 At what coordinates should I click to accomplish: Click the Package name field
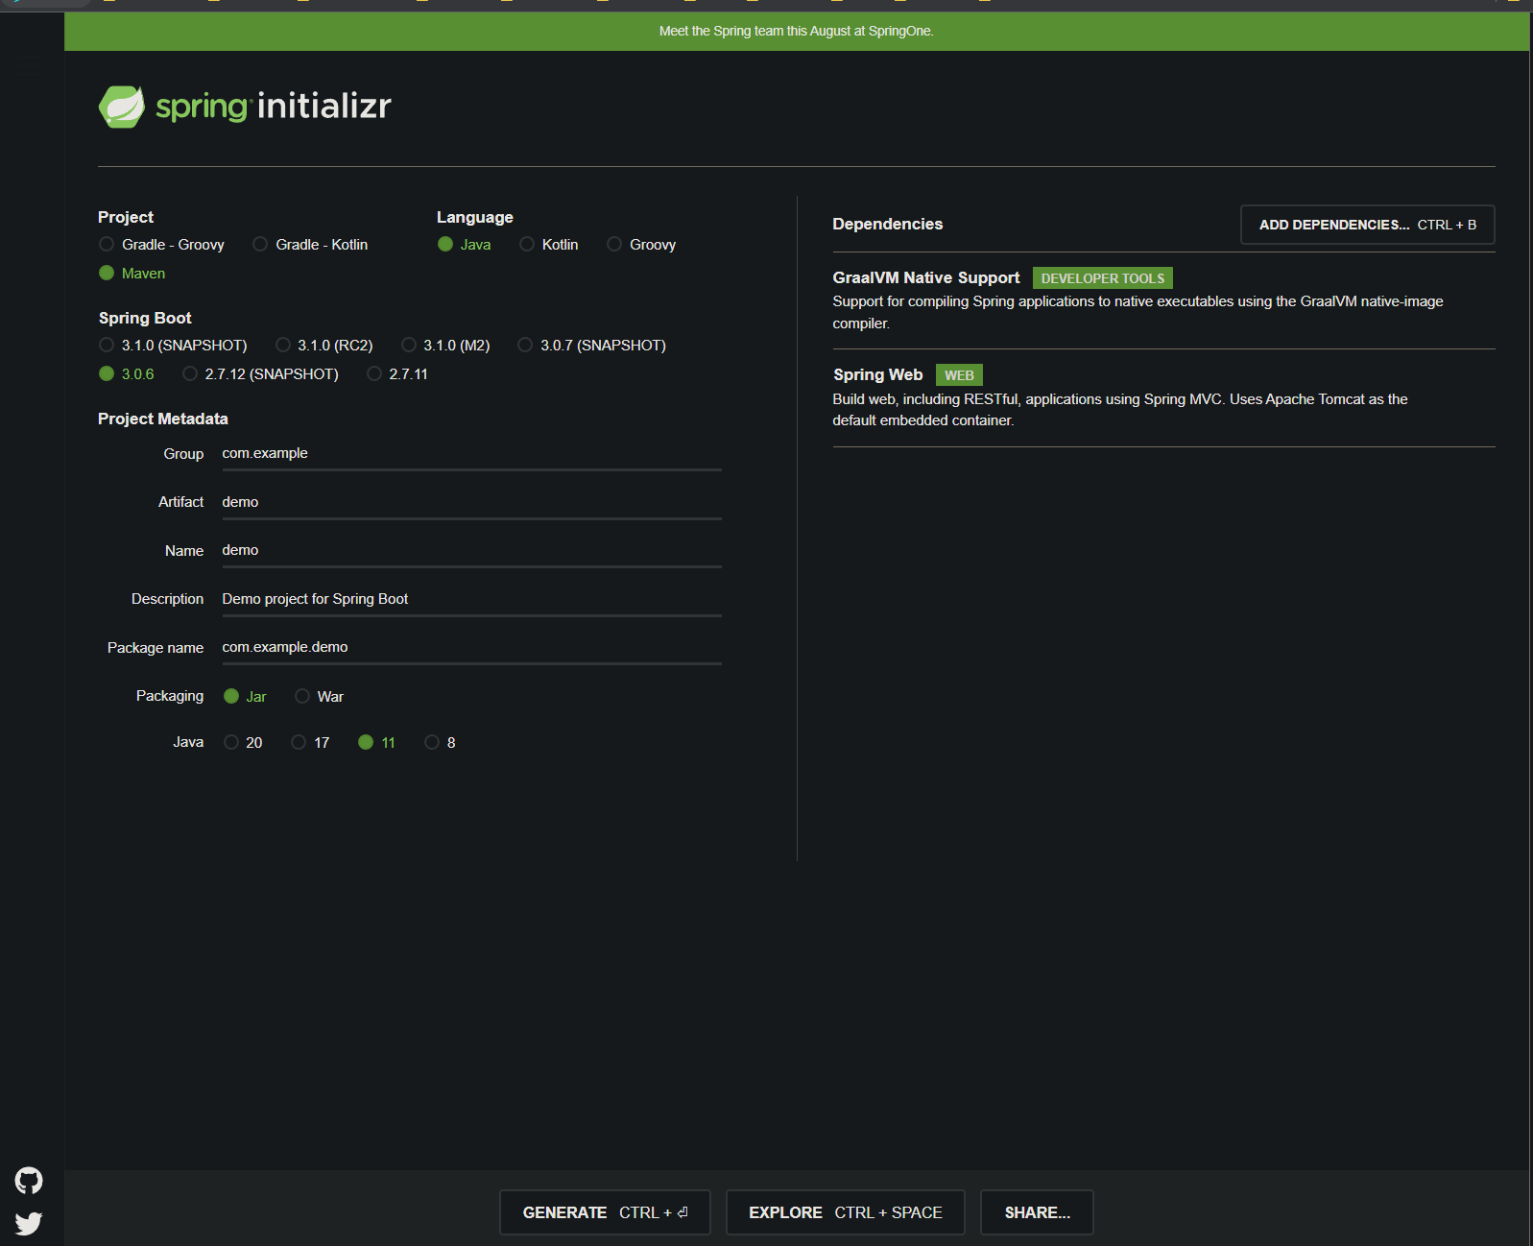[x=471, y=648]
